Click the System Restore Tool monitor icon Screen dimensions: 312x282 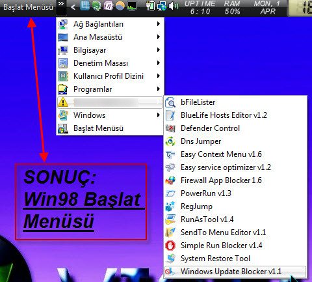click(x=170, y=259)
